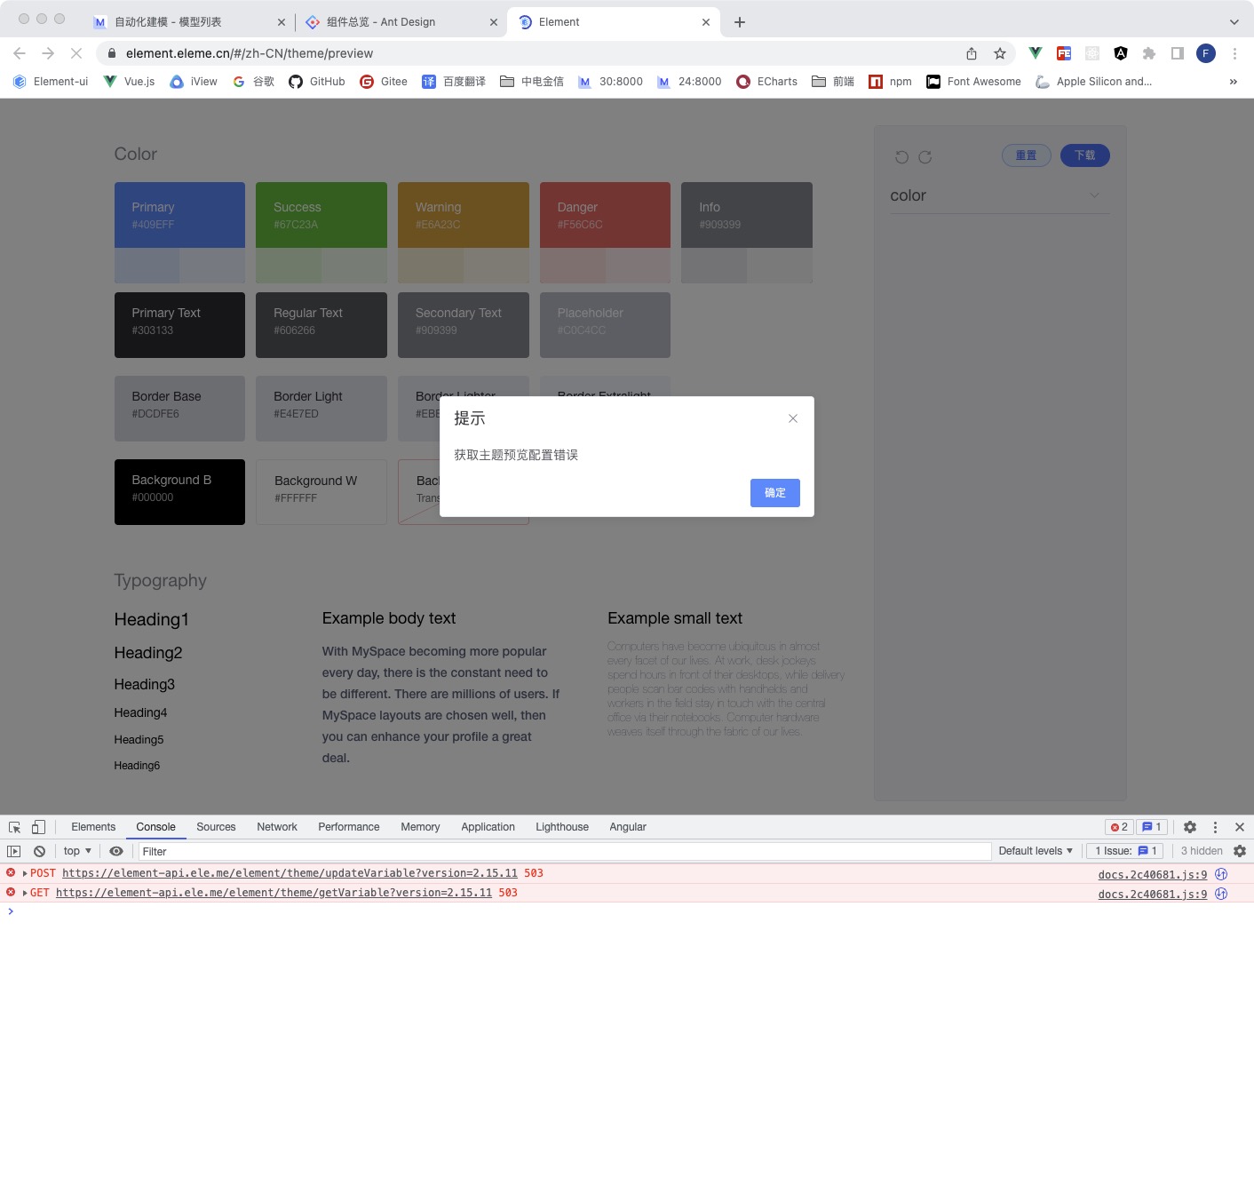Screen dimensions: 1254x1193
Task: Click the 下载 download button
Action: click(x=1084, y=155)
